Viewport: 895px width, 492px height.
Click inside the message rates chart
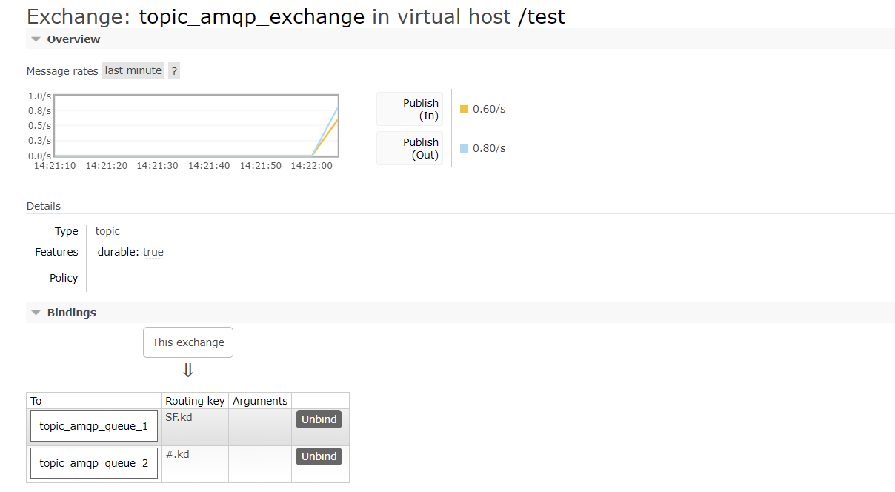[196, 126]
